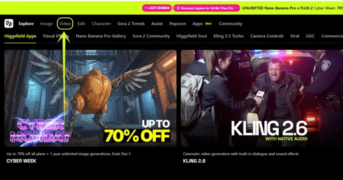
Task: Open the Edit menu item
Action: tap(81, 24)
